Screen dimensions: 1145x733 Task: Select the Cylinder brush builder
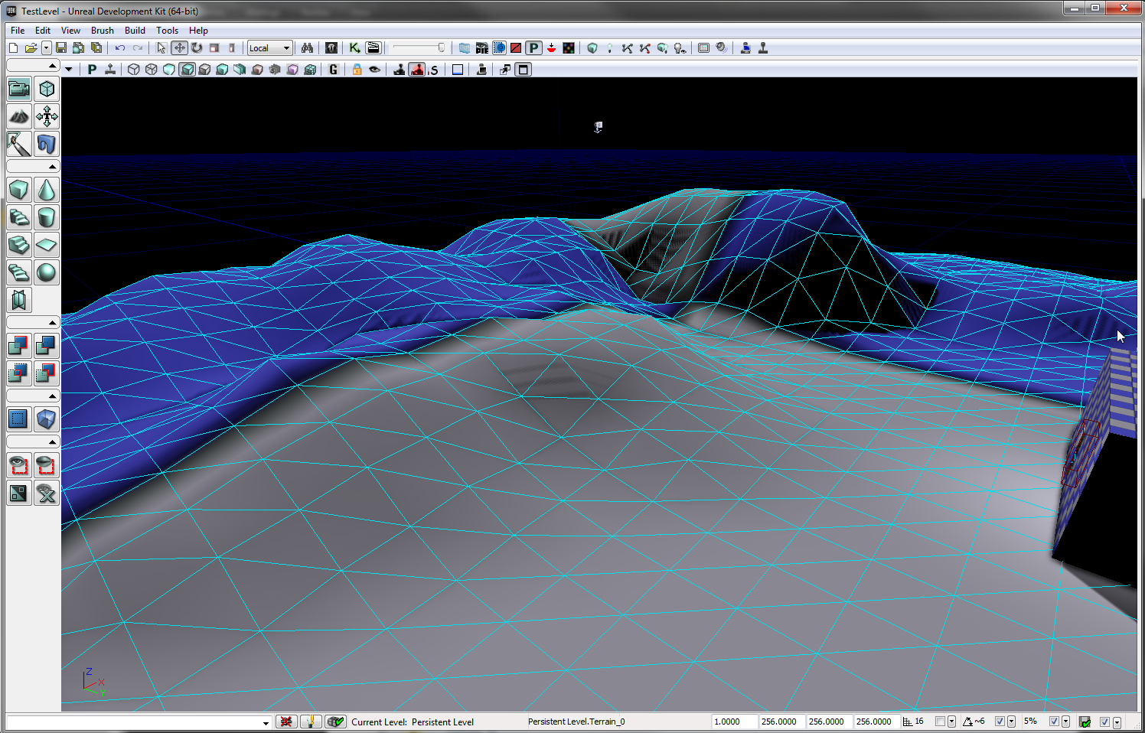pyautogui.click(x=47, y=217)
